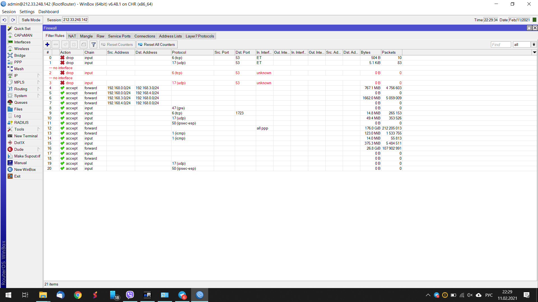Click the Disable rule X icon
Image resolution: width=538 pixels, height=302 pixels.
[x=74, y=44]
